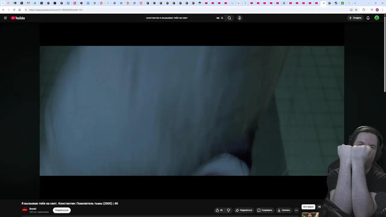Install or cast page icon in address bar
This screenshot has width=386, height=217.
(351, 10)
